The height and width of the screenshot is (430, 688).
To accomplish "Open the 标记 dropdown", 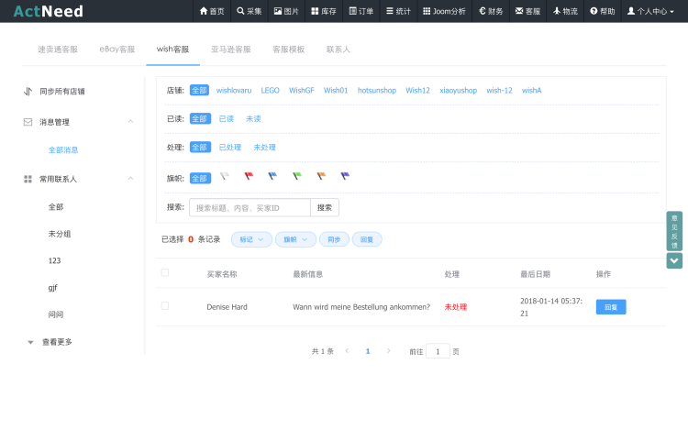I will [x=250, y=239].
